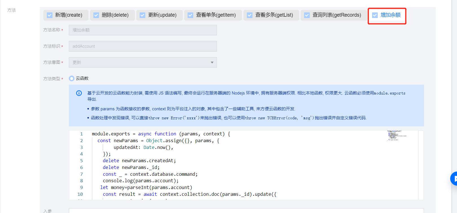457x213 pixels.
Task: Click code line 1 module.exports
Action: tap(161, 134)
